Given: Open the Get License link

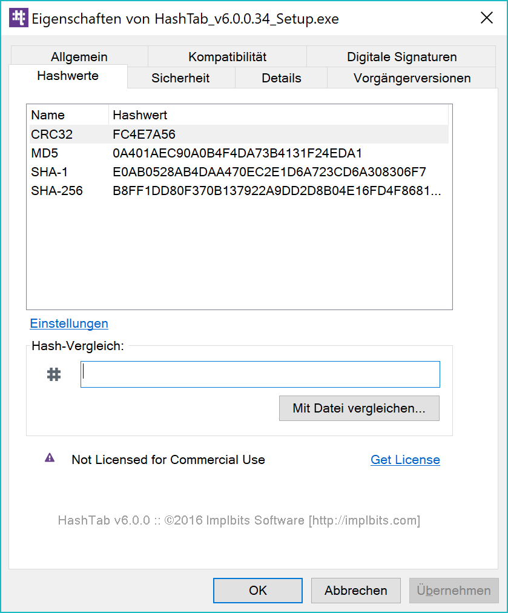Looking at the screenshot, I should coord(405,460).
